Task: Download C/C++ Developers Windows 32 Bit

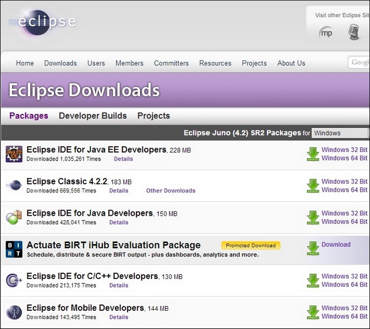Action: 344,277
